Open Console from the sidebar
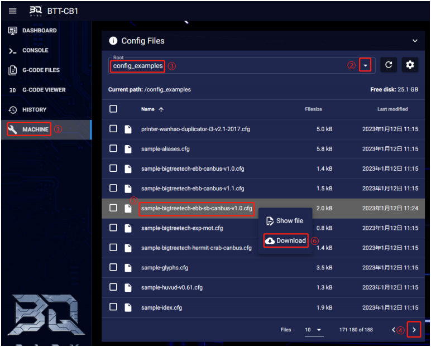This screenshot has height=347, width=431. [35, 50]
